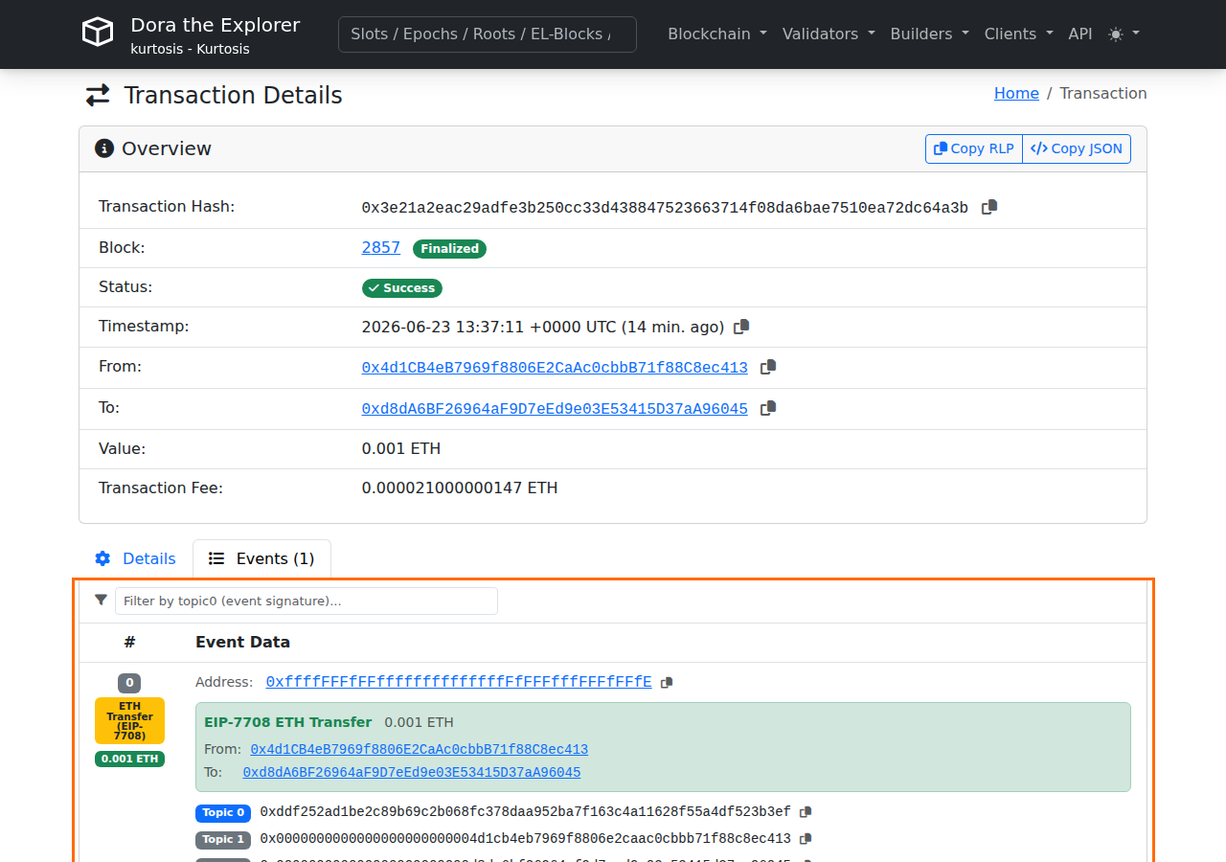This screenshot has height=862, width=1226.
Task: Click the event index 0 badge
Action: click(129, 684)
